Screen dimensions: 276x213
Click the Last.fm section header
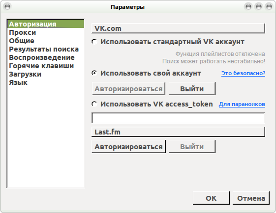[x=178, y=132]
